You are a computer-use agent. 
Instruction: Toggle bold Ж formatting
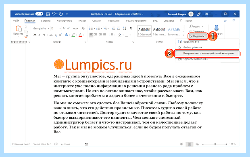(35, 35)
